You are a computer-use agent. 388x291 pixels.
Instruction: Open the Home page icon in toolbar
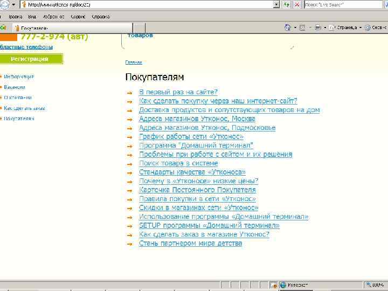(x=288, y=27)
